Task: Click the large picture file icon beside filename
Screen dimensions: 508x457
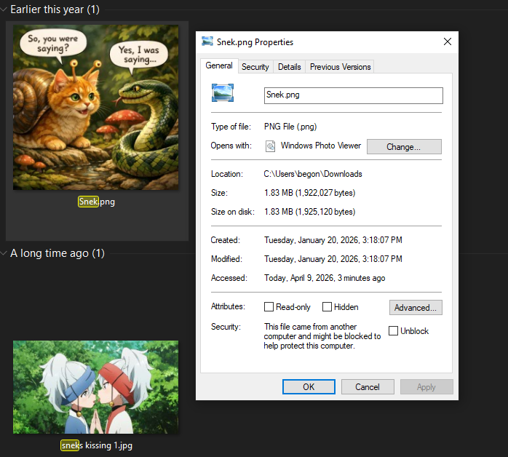Action: [223, 92]
